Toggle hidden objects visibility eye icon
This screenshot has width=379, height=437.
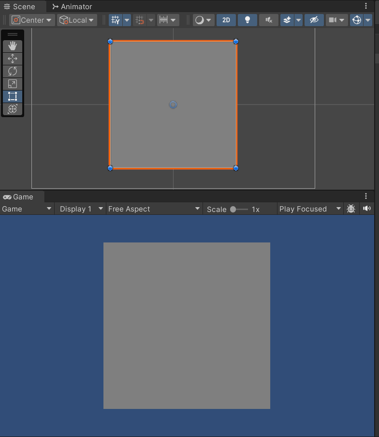coord(314,20)
